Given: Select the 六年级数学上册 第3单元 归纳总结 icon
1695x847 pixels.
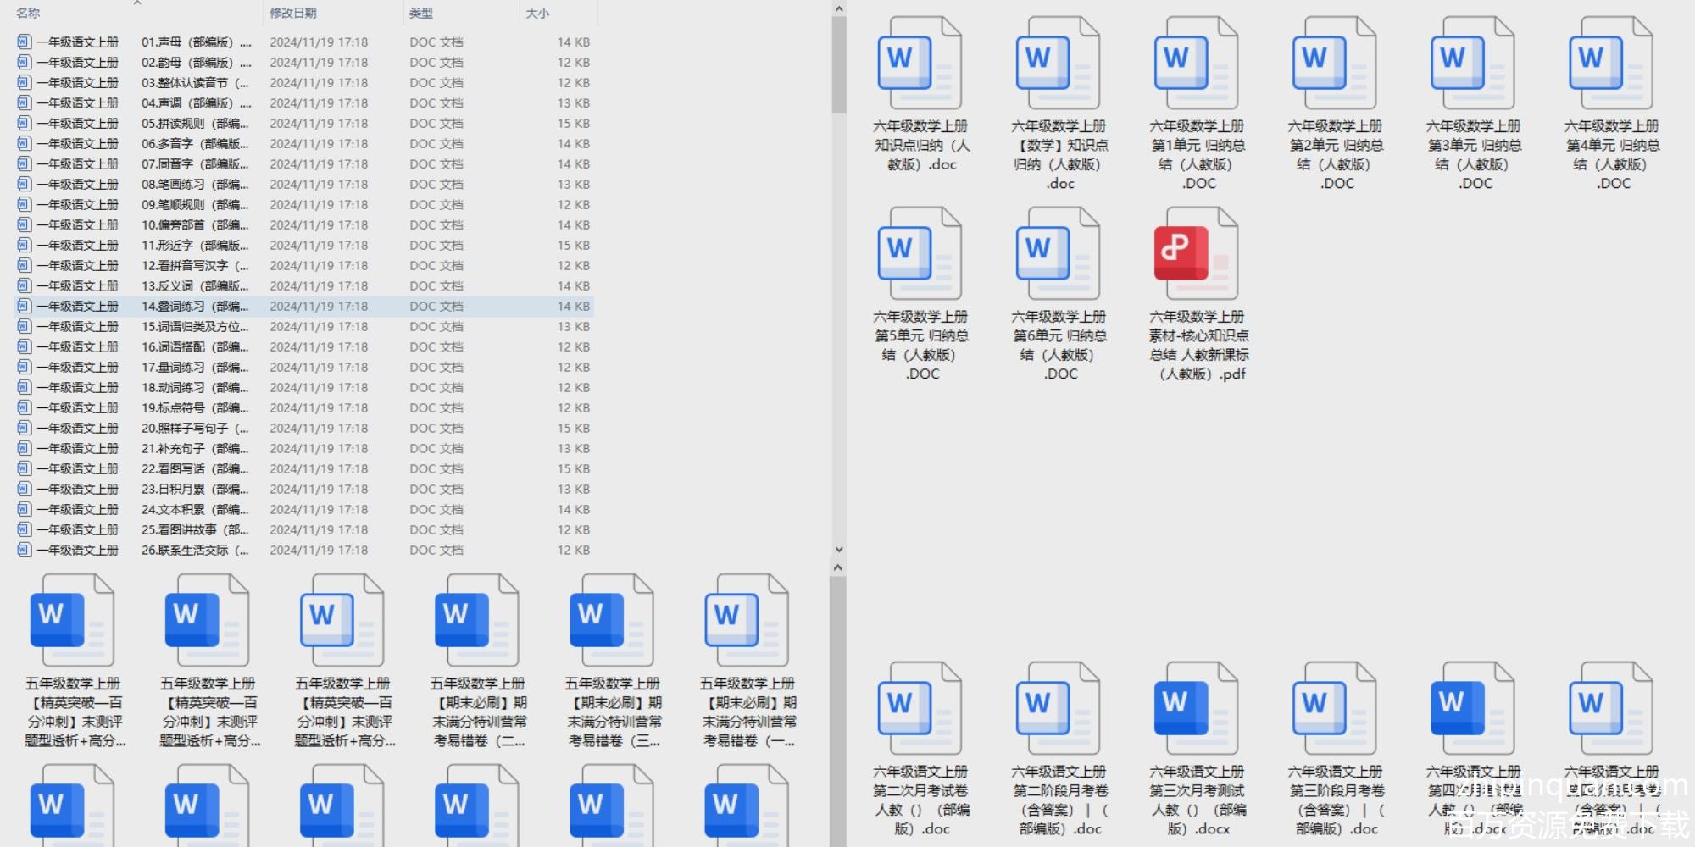Looking at the screenshot, I should (x=1473, y=64).
